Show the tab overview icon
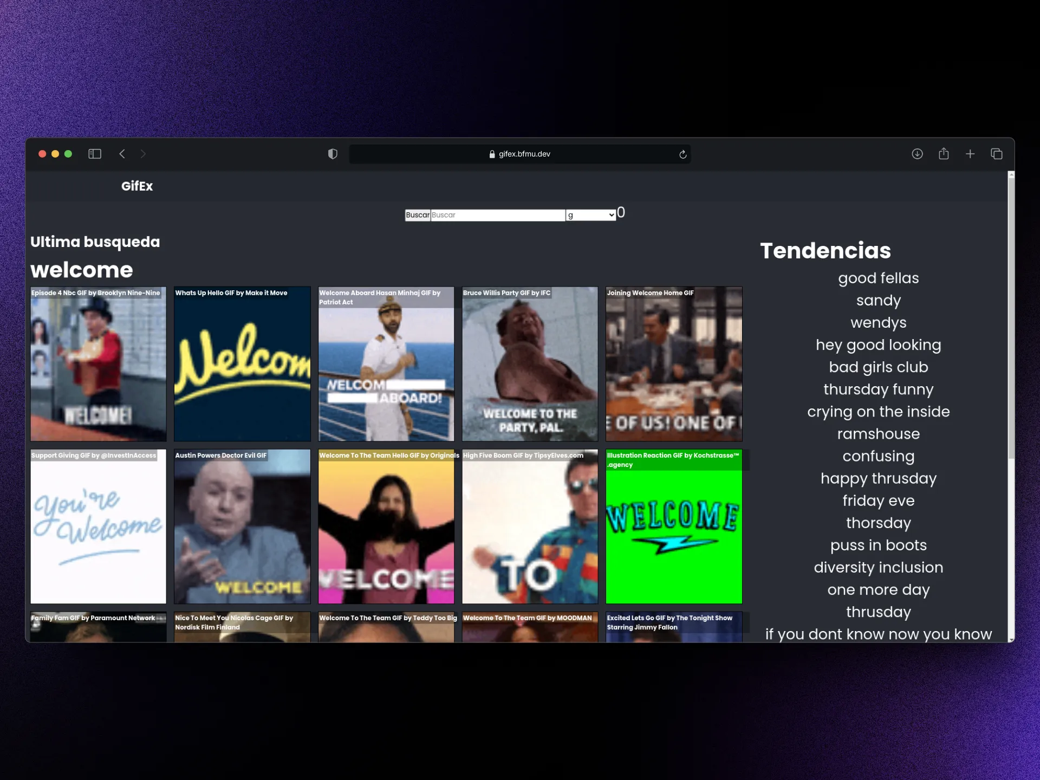This screenshot has width=1040, height=780. pos(997,154)
